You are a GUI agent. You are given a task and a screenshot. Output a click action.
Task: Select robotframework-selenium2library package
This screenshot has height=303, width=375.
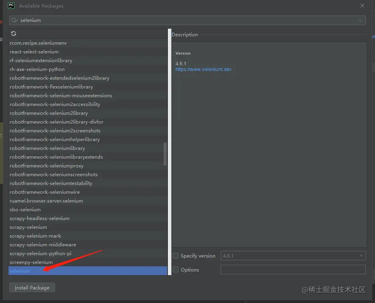pyautogui.click(x=88, y=113)
